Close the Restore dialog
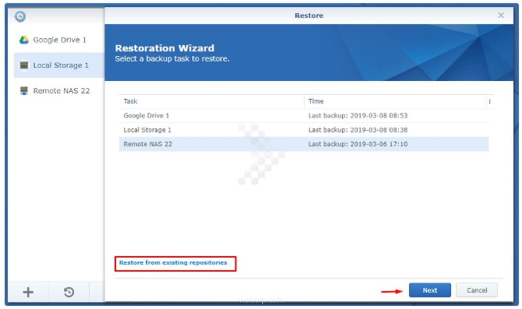This screenshot has width=522, height=309. [x=501, y=15]
